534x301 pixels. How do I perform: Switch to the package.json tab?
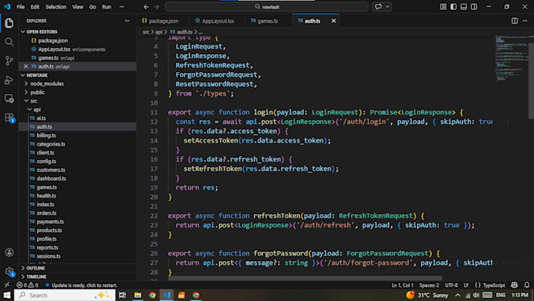point(163,20)
